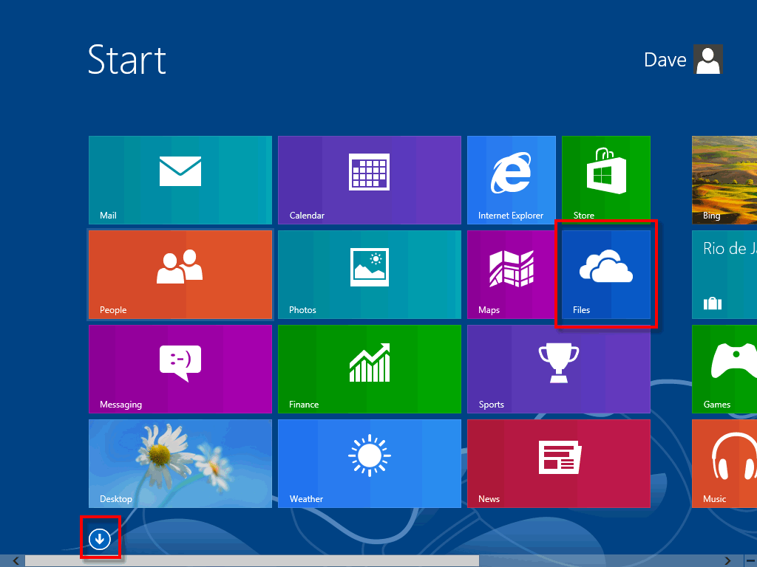Open the Finance tile
The image size is (757, 567).
370,369
